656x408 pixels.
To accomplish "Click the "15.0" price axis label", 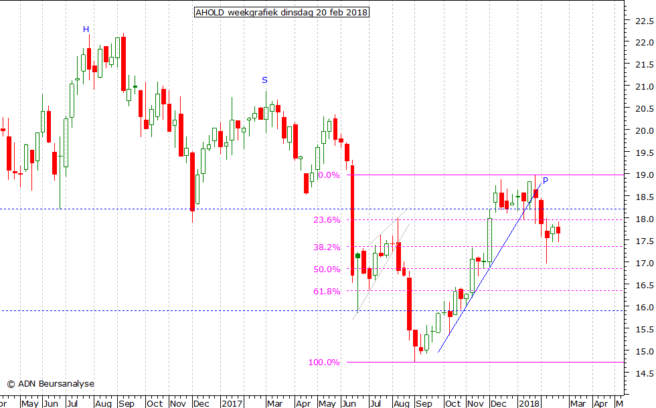I will 644,352.
